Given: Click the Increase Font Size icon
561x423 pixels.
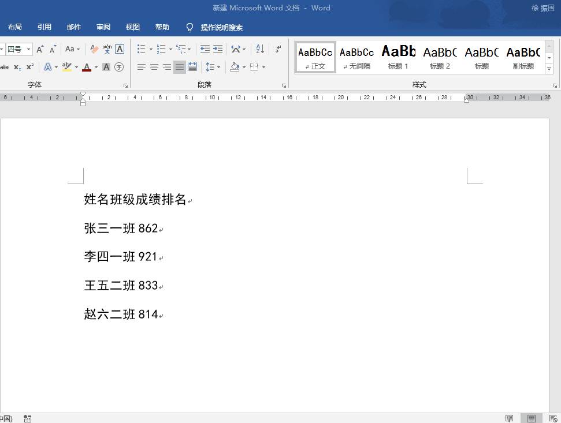Looking at the screenshot, I should 40,49.
